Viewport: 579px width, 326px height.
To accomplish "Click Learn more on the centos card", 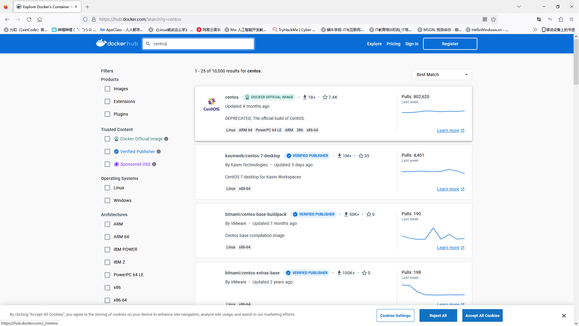I will [451, 130].
